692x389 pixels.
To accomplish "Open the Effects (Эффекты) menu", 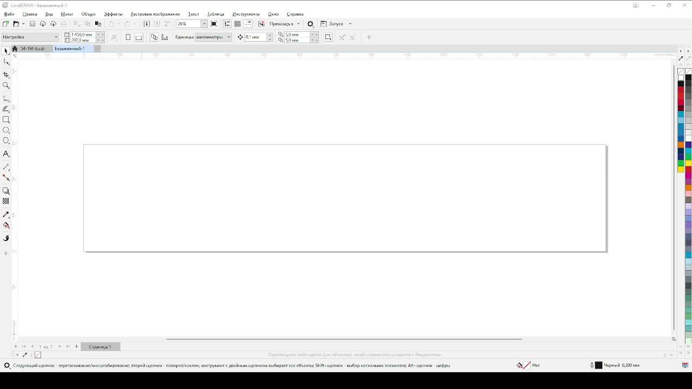I will (x=113, y=14).
